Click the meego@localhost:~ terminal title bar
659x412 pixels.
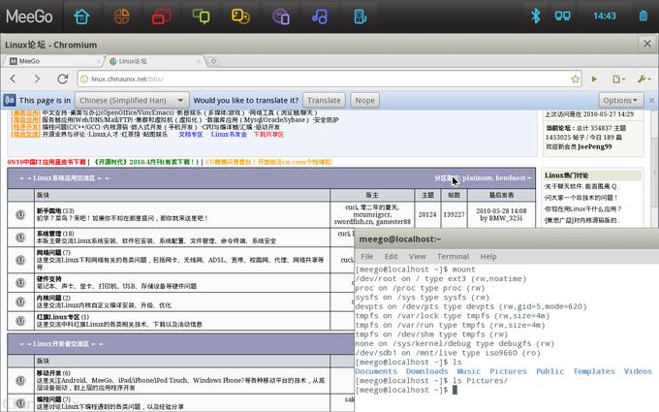point(507,238)
